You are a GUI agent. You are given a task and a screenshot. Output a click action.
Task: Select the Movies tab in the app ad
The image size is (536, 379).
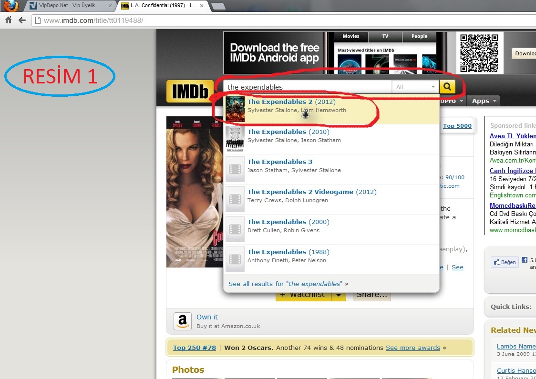pos(351,36)
